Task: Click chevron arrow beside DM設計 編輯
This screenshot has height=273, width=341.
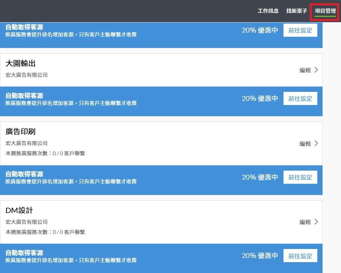Action: pos(317,222)
